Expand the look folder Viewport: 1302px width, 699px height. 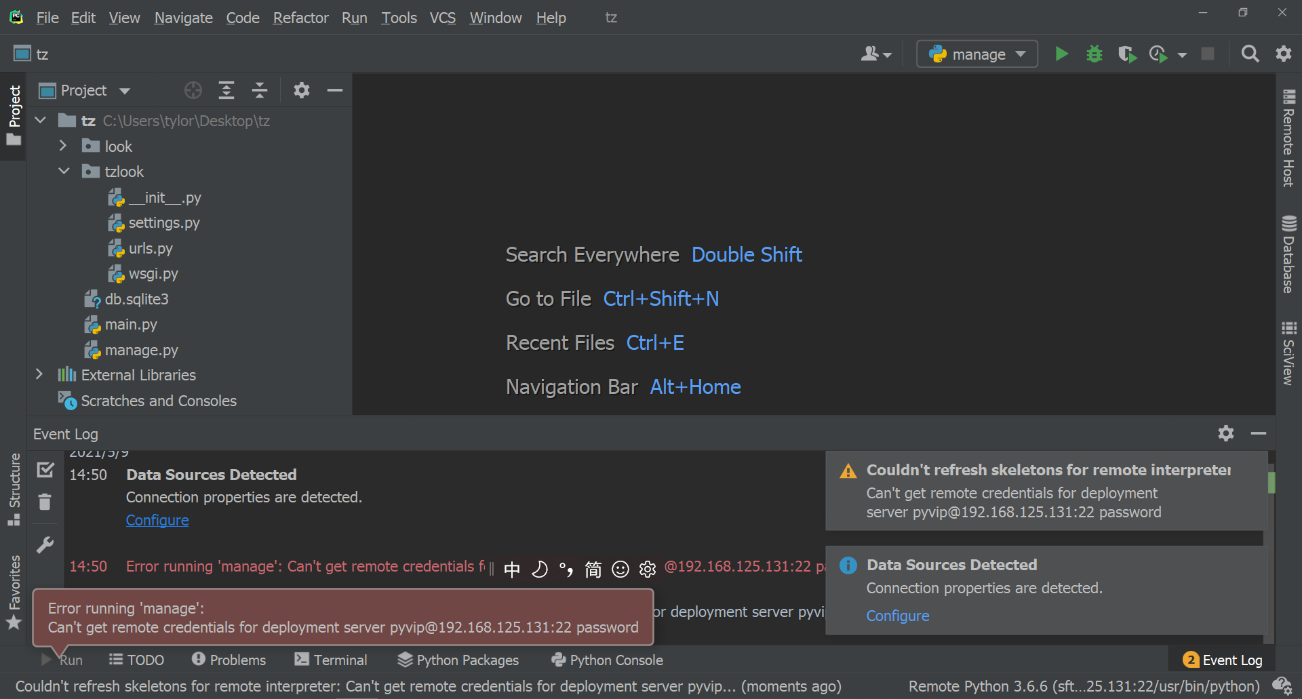coord(63,146)
